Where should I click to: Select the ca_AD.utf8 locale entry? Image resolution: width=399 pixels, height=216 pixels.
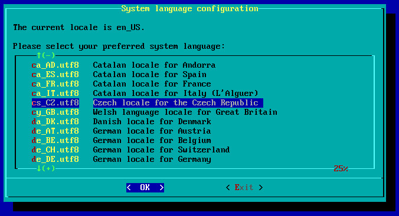[123, 65]
